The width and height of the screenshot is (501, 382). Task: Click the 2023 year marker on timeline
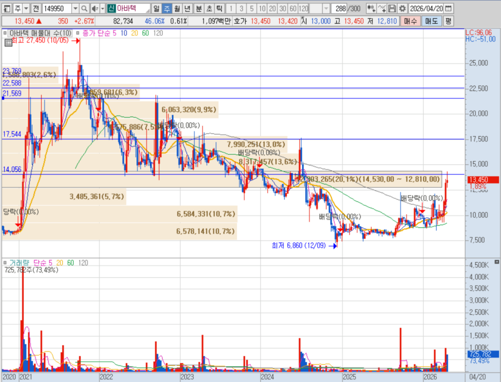pyautogui.click(x=187, y=377)
